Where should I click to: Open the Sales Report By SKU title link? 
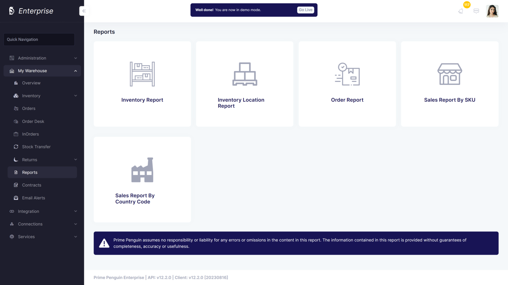coord(450,100)
